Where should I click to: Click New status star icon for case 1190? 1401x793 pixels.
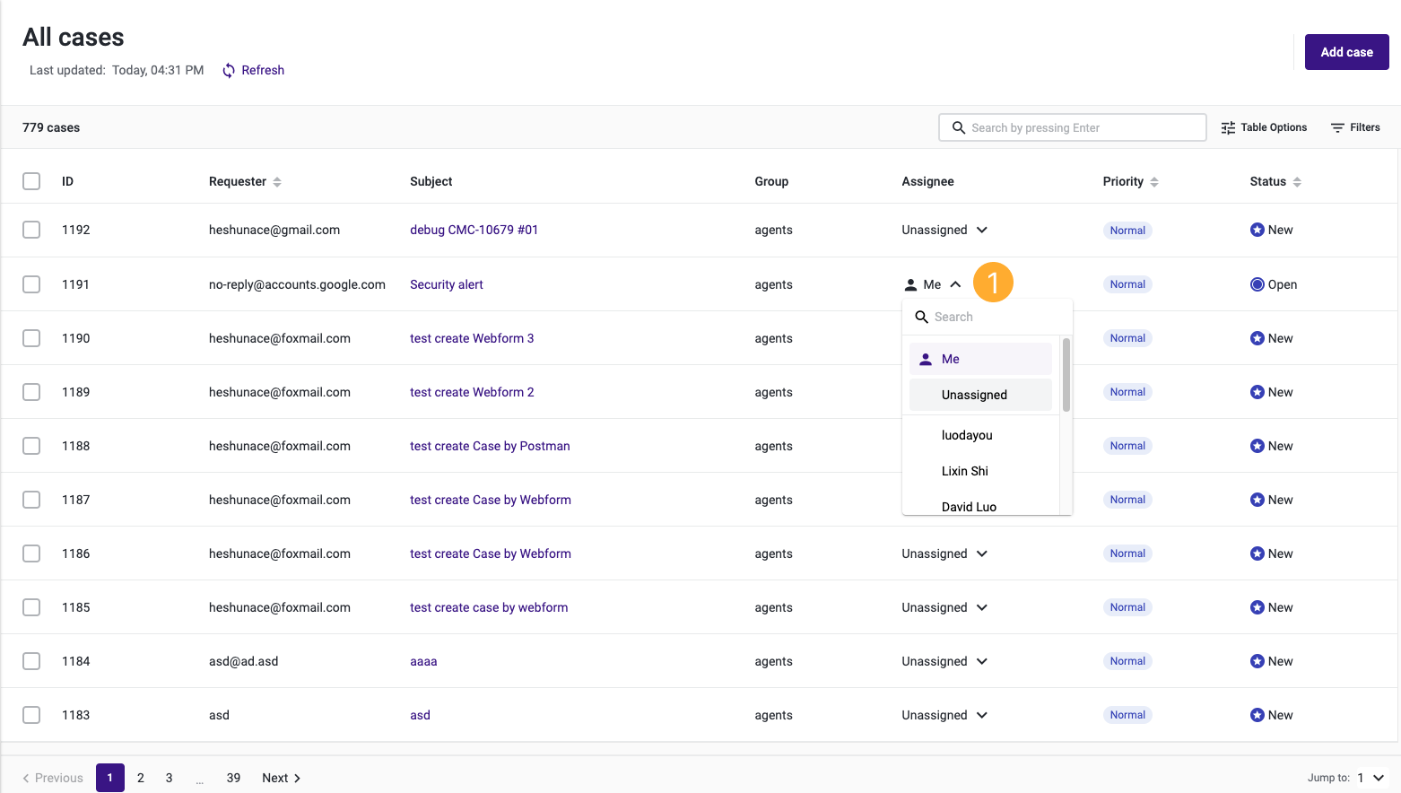[1257, 338]
